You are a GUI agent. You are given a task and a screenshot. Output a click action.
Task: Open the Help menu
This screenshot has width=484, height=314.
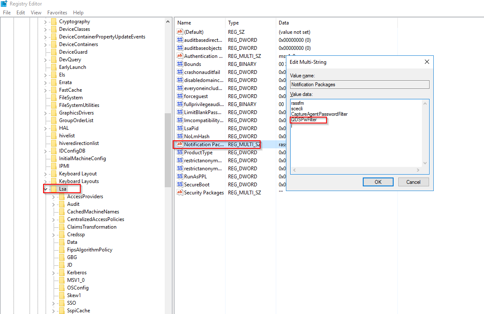[78, 13]
